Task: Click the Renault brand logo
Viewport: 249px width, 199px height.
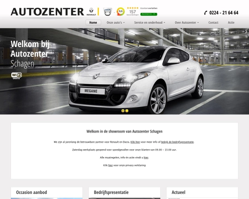Action: (91, 12)
